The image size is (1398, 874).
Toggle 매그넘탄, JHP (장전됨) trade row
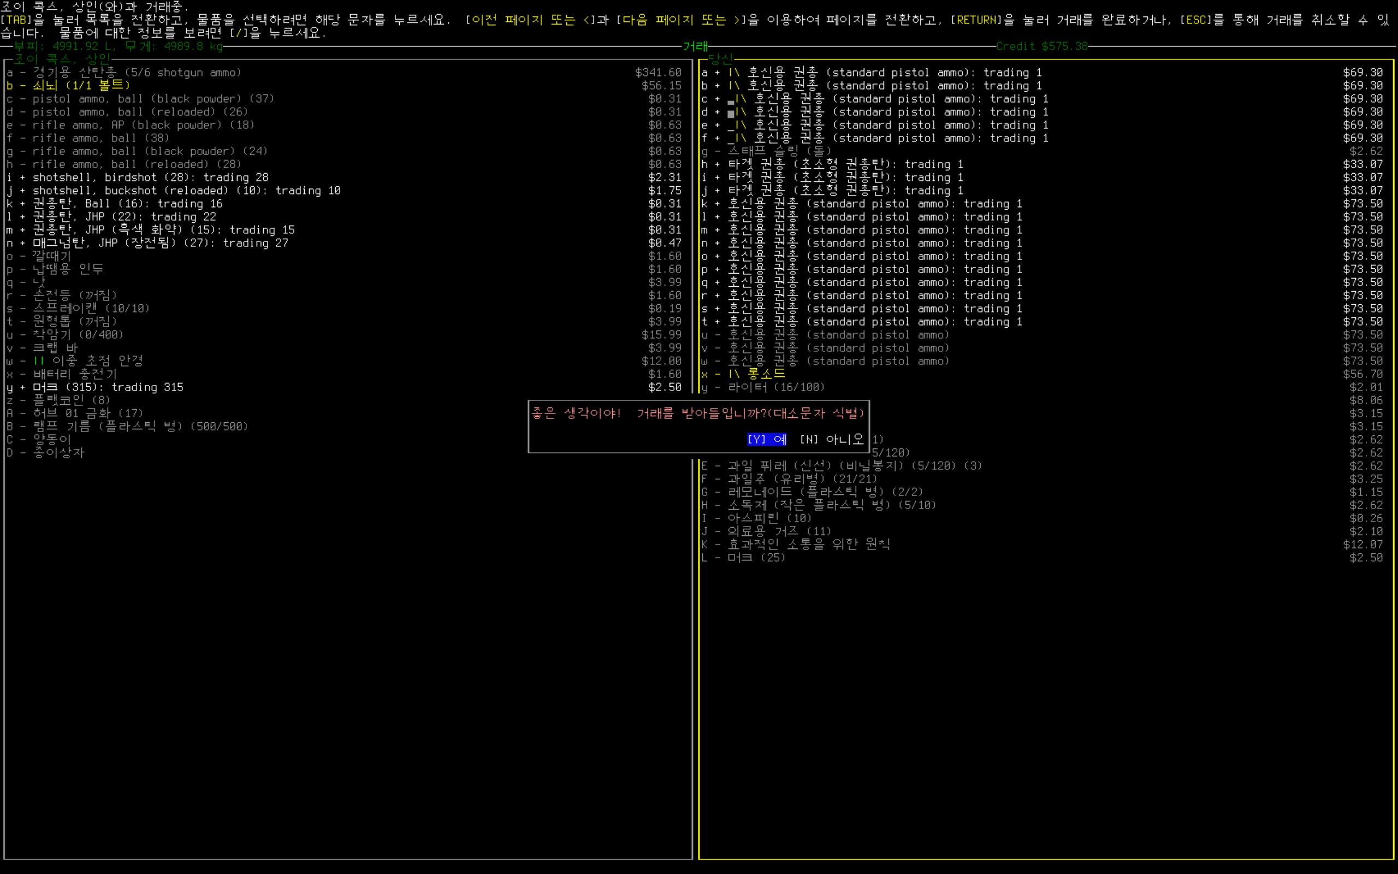160,243
